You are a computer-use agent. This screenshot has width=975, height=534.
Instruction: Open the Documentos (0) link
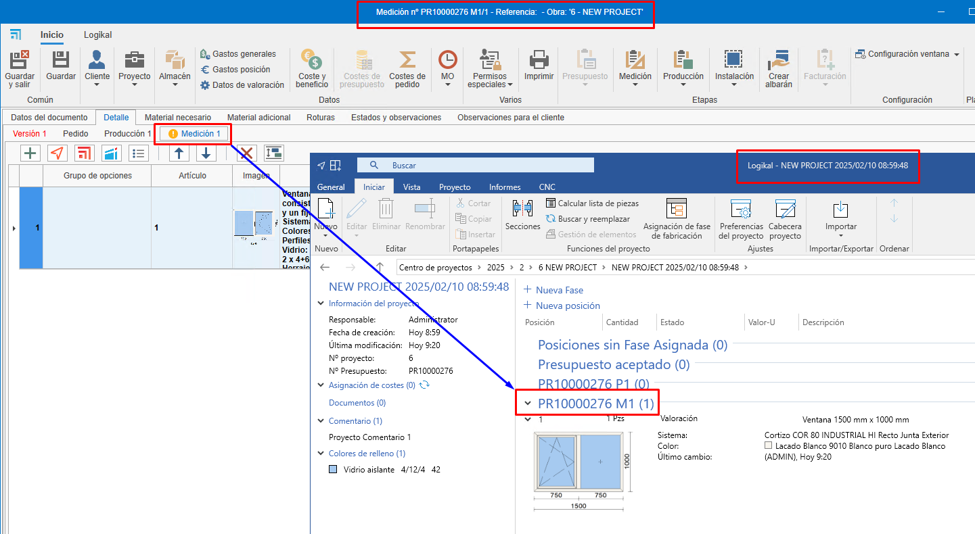[357, 403]
